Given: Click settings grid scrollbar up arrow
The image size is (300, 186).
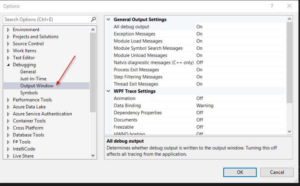Looking at the screenshot, I should click(x=289, y=19).
